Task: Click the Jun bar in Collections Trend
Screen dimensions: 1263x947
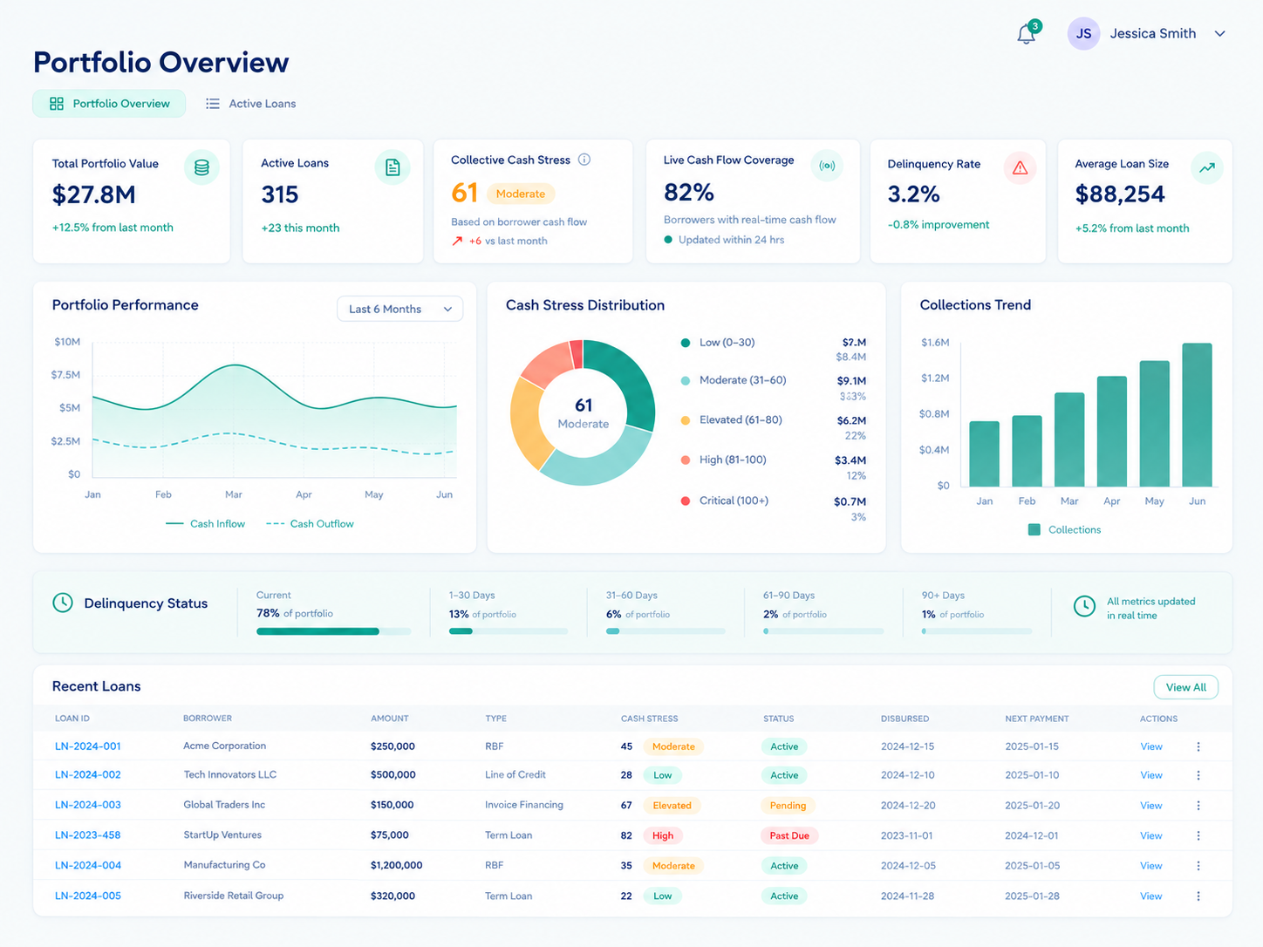Action: (x=1197, y=415)
